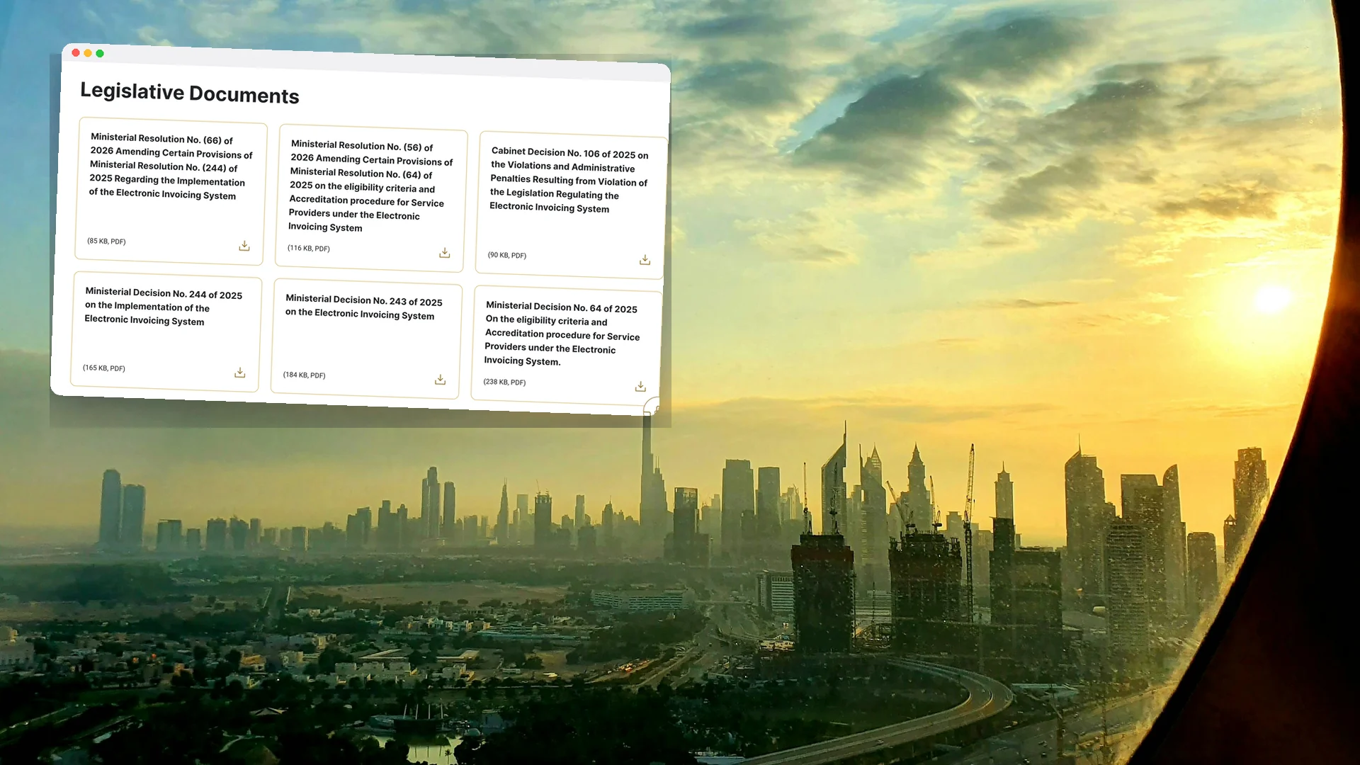Click the Legislative Documents heading
1360x765 pixels.
tap(190, 93)
